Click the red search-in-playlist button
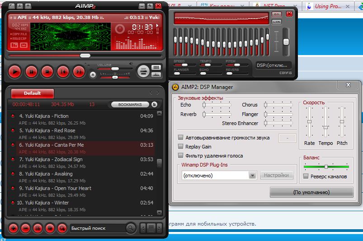This screenshot has height=241, width=363. tap(62, 228)
